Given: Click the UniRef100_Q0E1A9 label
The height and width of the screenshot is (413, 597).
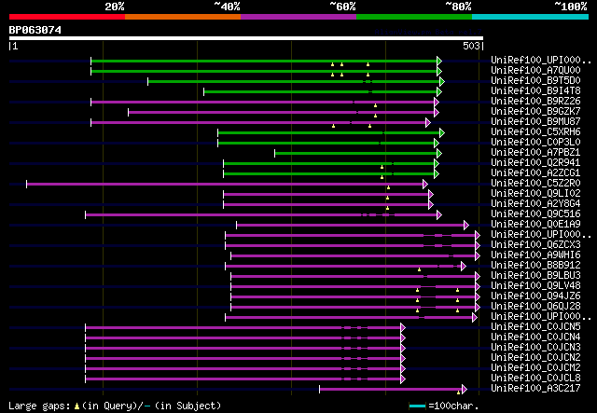Looking at the screenshot, I should [x=535, y=224].
